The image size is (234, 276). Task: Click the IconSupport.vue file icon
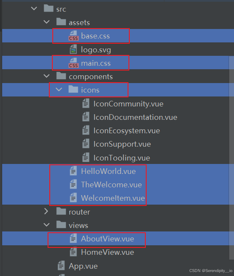point(86,144)
